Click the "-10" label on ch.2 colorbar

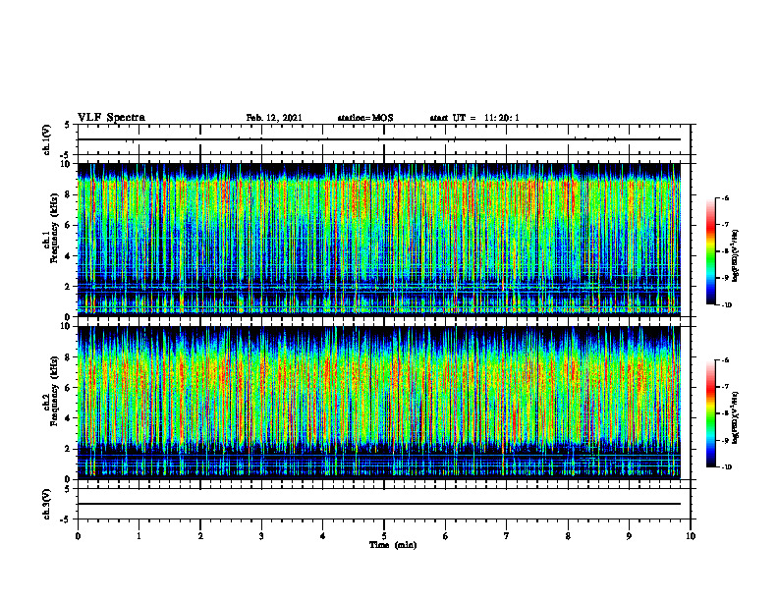coord(726,467)
